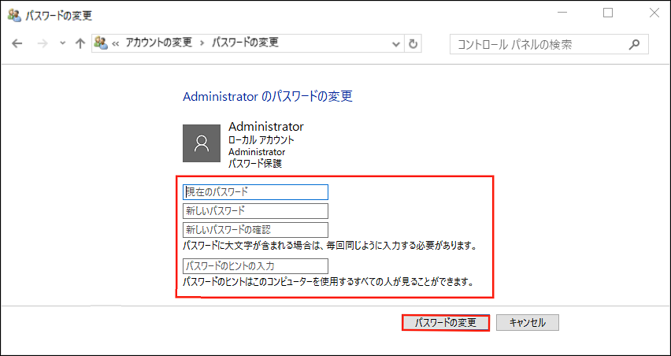The image size is (671, 356).
Task: Click the パスワードのヒントの入力 field
Action: point(255,265)
